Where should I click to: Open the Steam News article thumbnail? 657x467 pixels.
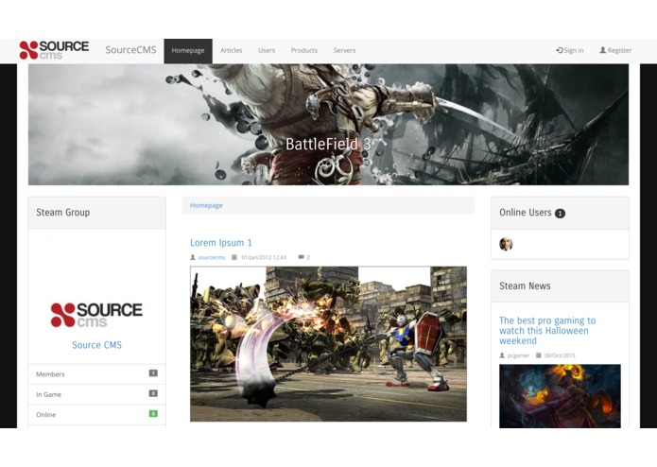click(x=560, y=396)
